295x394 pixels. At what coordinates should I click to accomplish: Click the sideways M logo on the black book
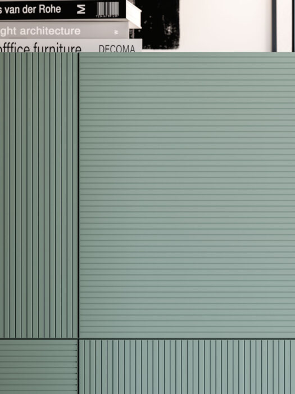81,10
